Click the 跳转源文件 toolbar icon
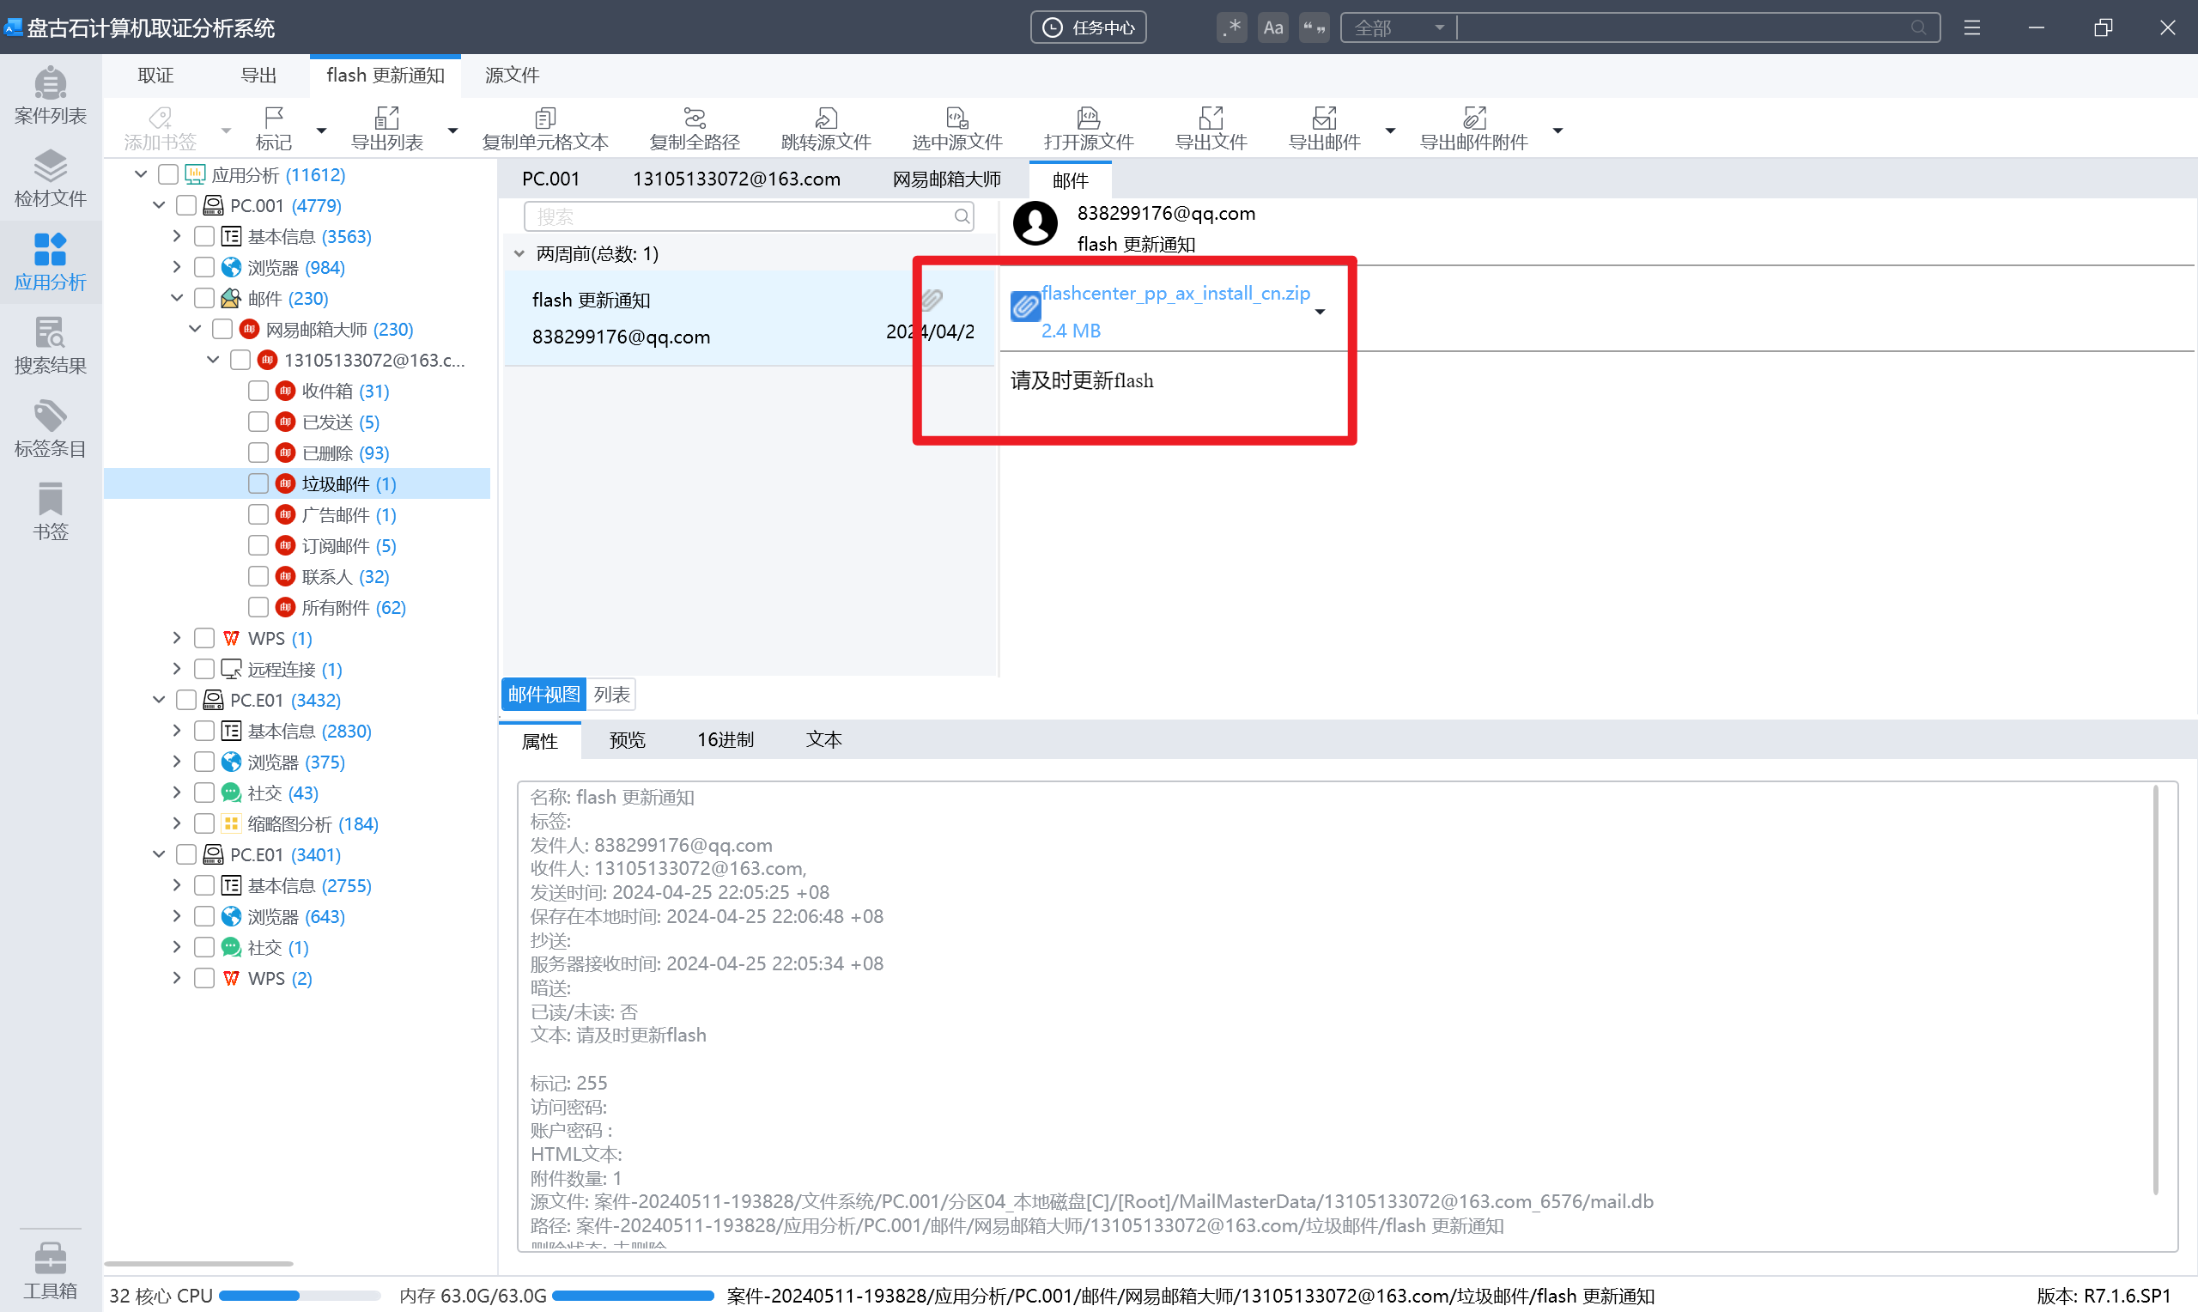2198x1312 pixels. (x=826, y=129)
